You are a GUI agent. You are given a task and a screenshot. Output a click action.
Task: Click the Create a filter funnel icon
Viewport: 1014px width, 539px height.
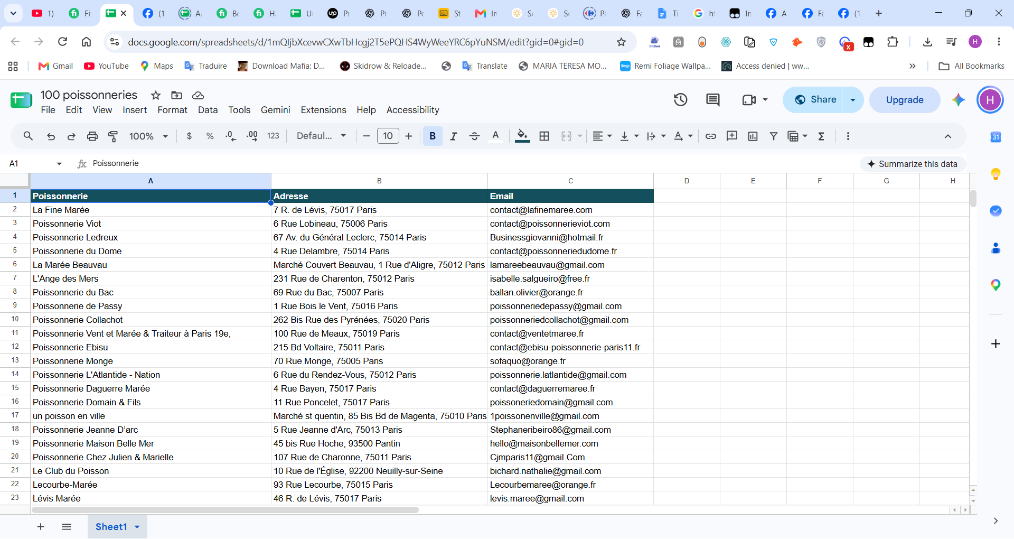click(774, 136)
